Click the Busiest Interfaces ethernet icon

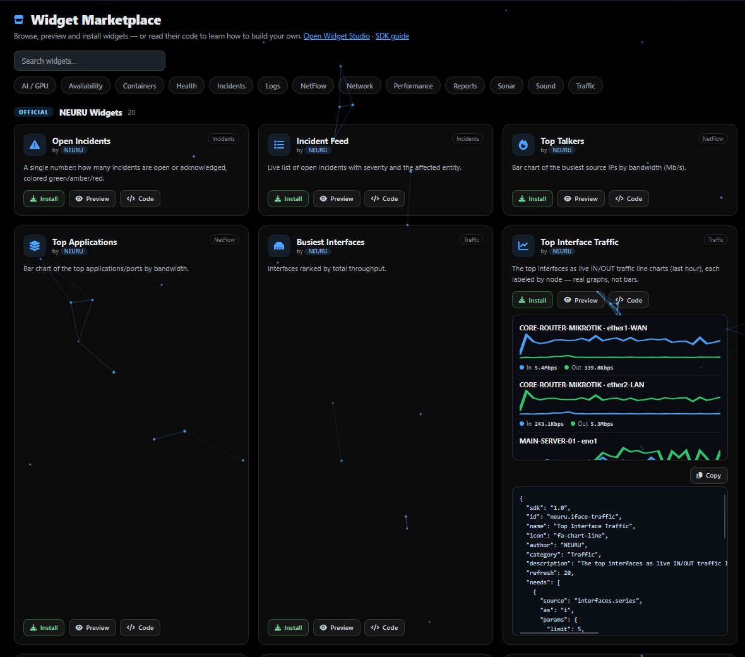pyautogui.click(x=279, y=246)
